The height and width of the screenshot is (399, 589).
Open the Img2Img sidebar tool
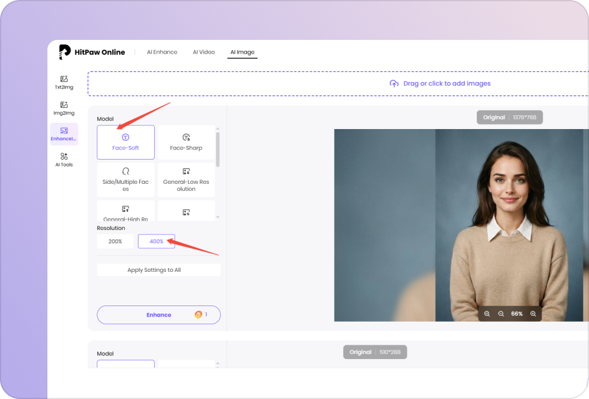tap(64, 108)
